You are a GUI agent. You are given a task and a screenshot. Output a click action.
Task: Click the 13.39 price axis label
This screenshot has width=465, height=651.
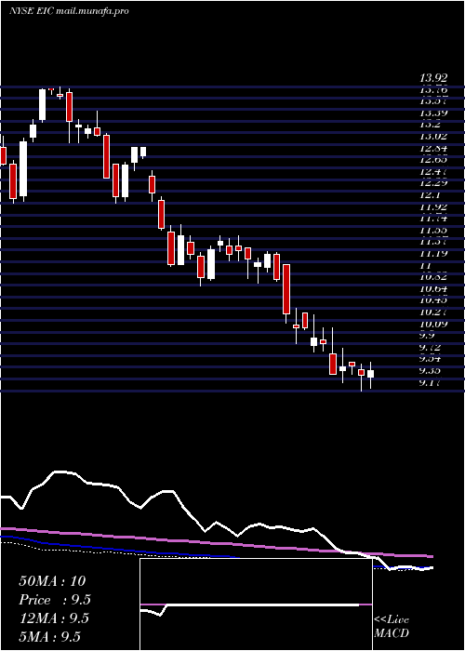(x=433, y=113)
